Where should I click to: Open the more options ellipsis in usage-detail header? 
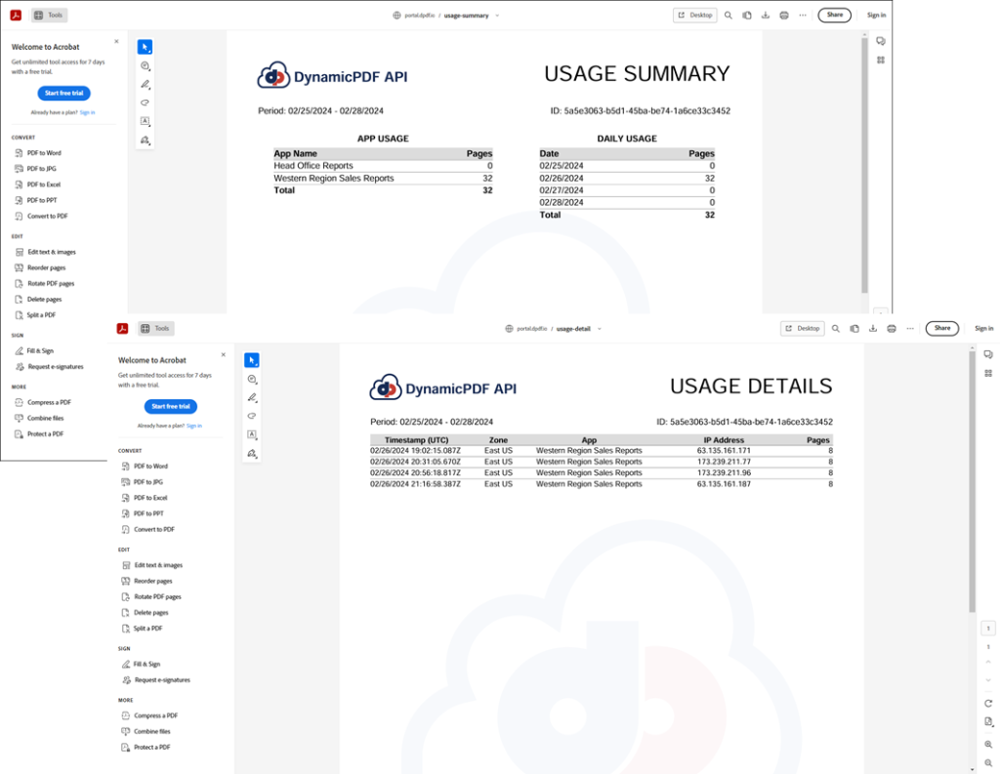click(910, 328)
